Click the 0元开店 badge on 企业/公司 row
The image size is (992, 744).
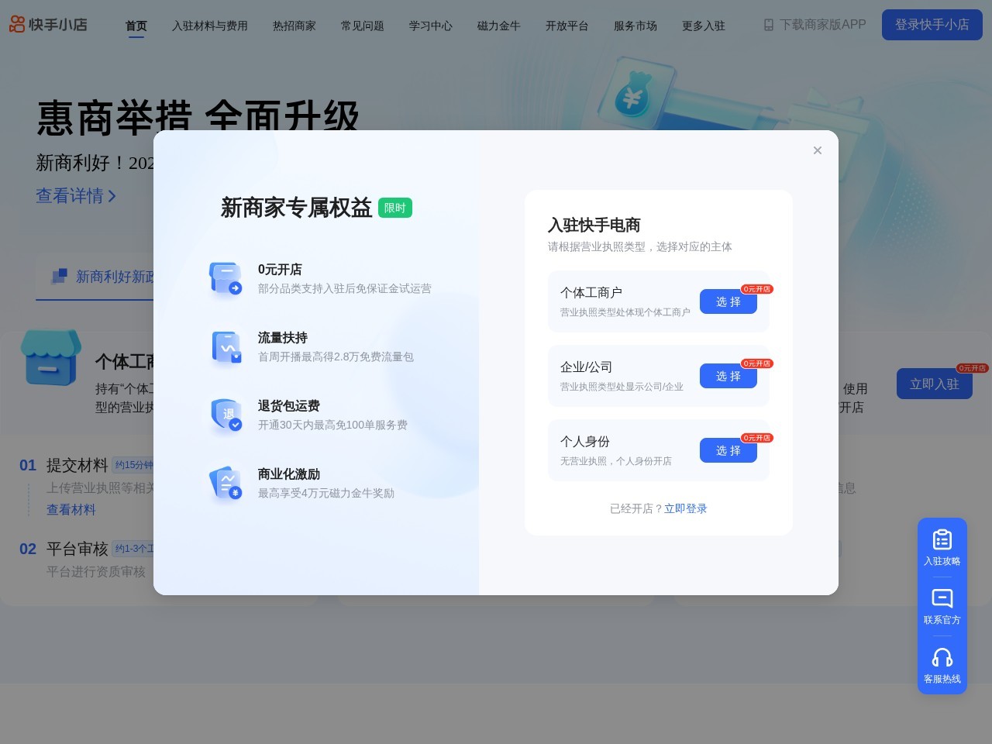point(757,363)
